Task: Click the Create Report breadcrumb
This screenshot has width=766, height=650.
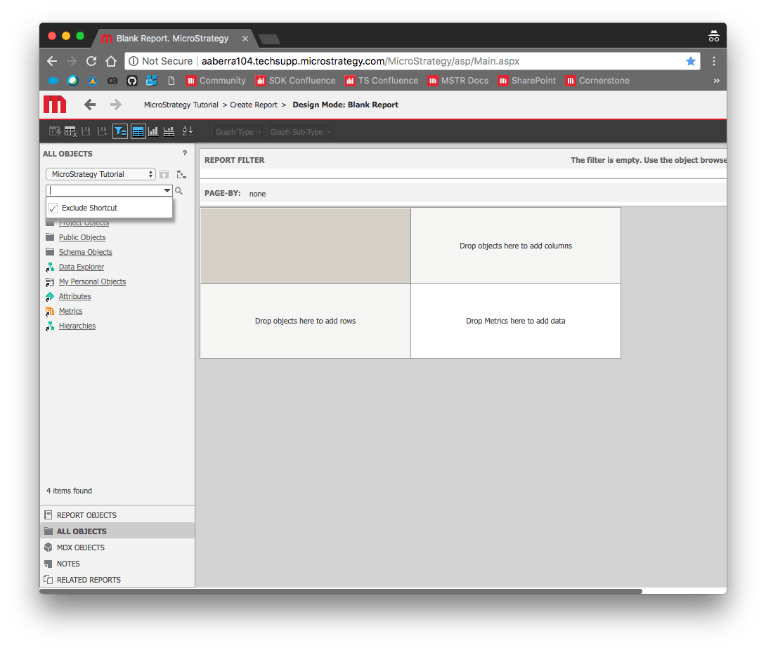Action: point(254,105)
